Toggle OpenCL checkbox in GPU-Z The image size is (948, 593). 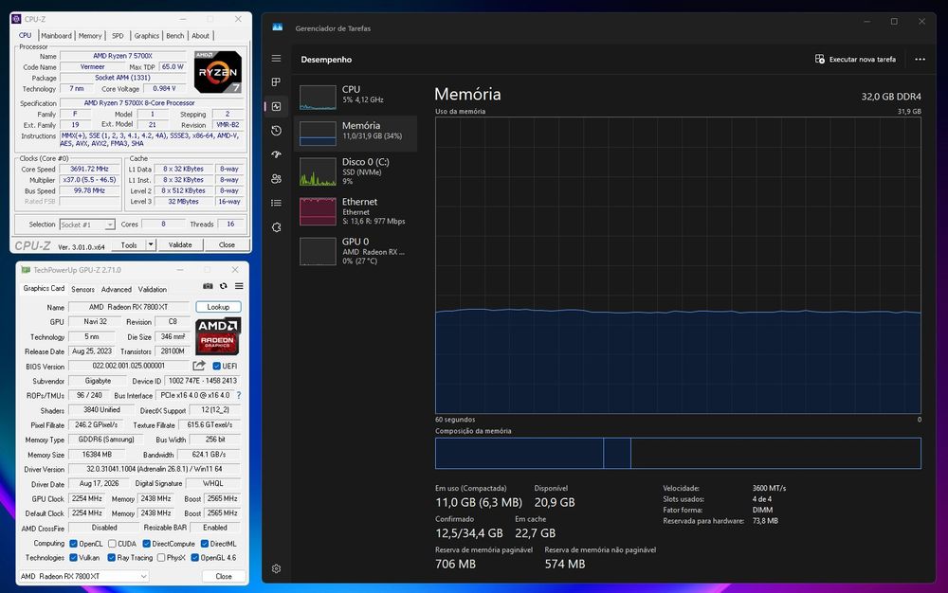click(73, 544)
